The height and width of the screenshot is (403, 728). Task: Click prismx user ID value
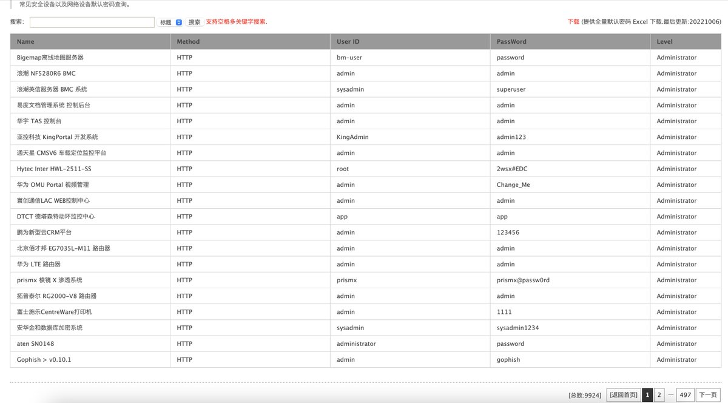[347, 280]
